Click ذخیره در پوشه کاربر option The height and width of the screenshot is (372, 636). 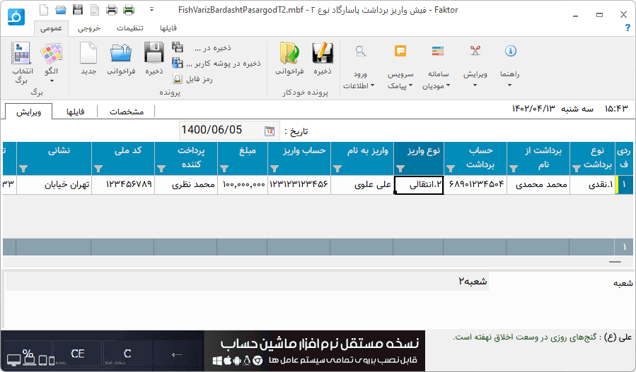(x=216, y=63)
